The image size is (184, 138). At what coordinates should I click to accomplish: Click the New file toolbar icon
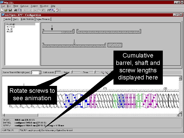coord(2,10)
